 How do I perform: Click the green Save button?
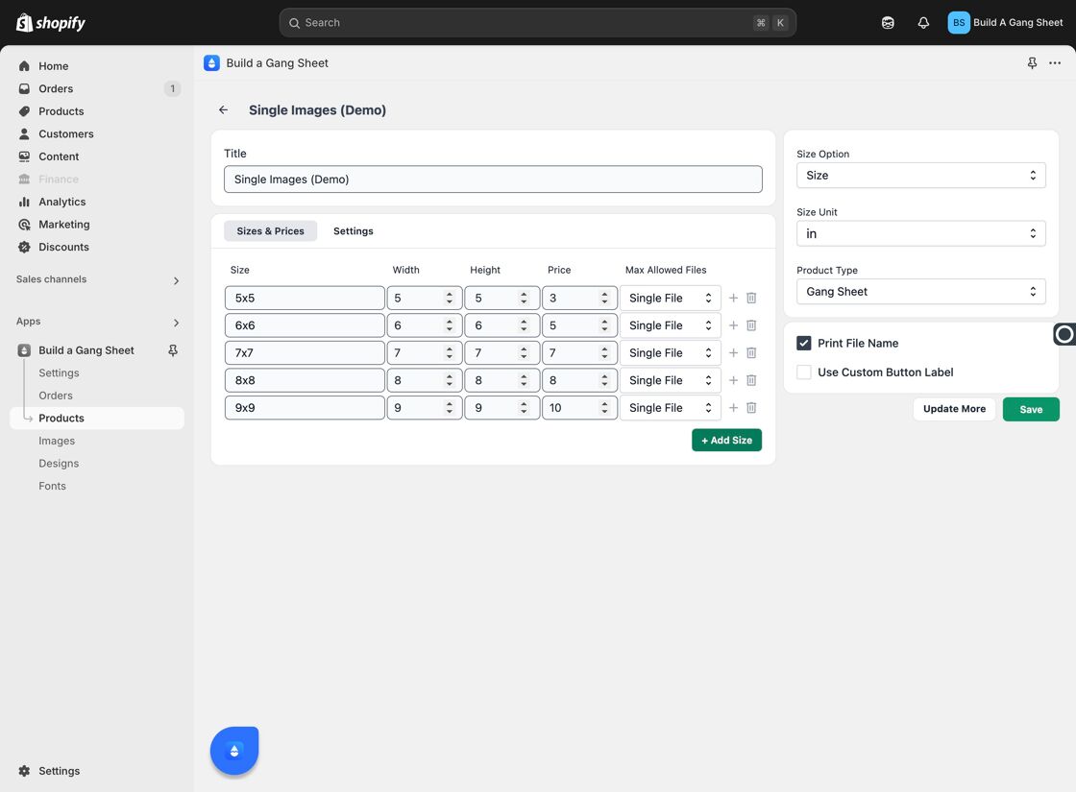click(1031, 409)
